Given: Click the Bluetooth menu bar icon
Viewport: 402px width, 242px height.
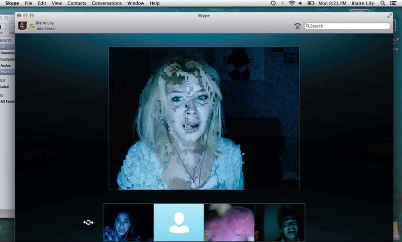Looking at the screenshot, I should click(282, 4).
